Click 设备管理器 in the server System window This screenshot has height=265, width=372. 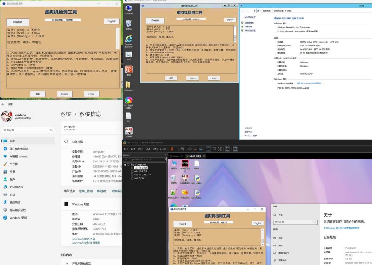tap(249, 23)
